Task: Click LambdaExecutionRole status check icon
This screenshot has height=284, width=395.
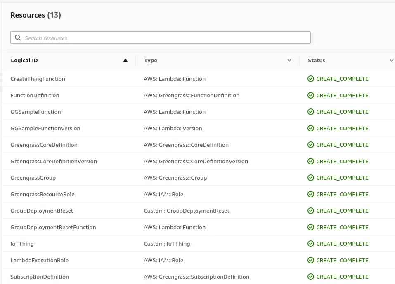Action: click(x=311, y=260)
